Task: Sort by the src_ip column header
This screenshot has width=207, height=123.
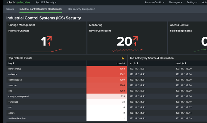Action: pyautogui.click(x=134, y=63)
